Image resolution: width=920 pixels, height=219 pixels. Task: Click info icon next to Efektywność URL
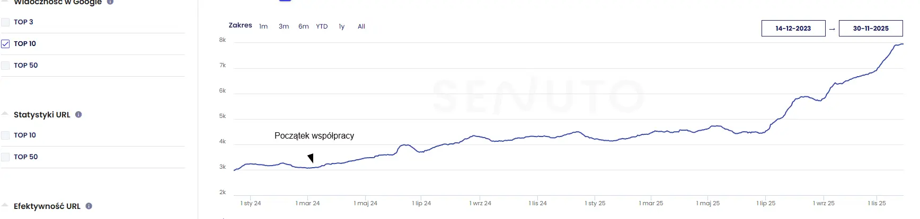point(89,206)
